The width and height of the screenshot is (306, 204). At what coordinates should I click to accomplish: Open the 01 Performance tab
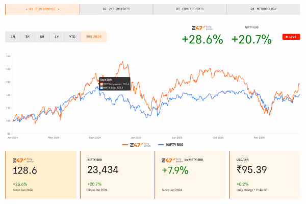(x=42, y=9)
